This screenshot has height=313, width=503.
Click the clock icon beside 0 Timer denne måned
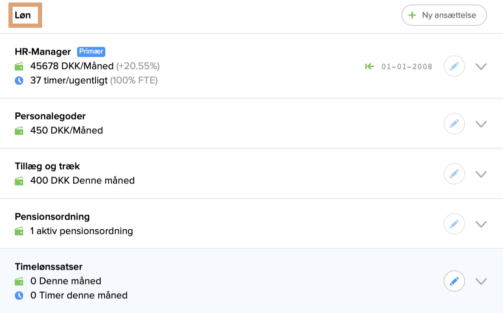pos(19,295)
